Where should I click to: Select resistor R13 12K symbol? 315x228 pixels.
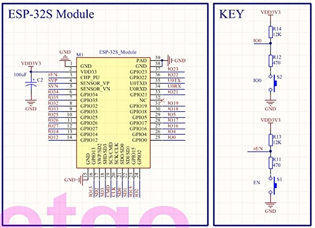[x=271, y=139]
